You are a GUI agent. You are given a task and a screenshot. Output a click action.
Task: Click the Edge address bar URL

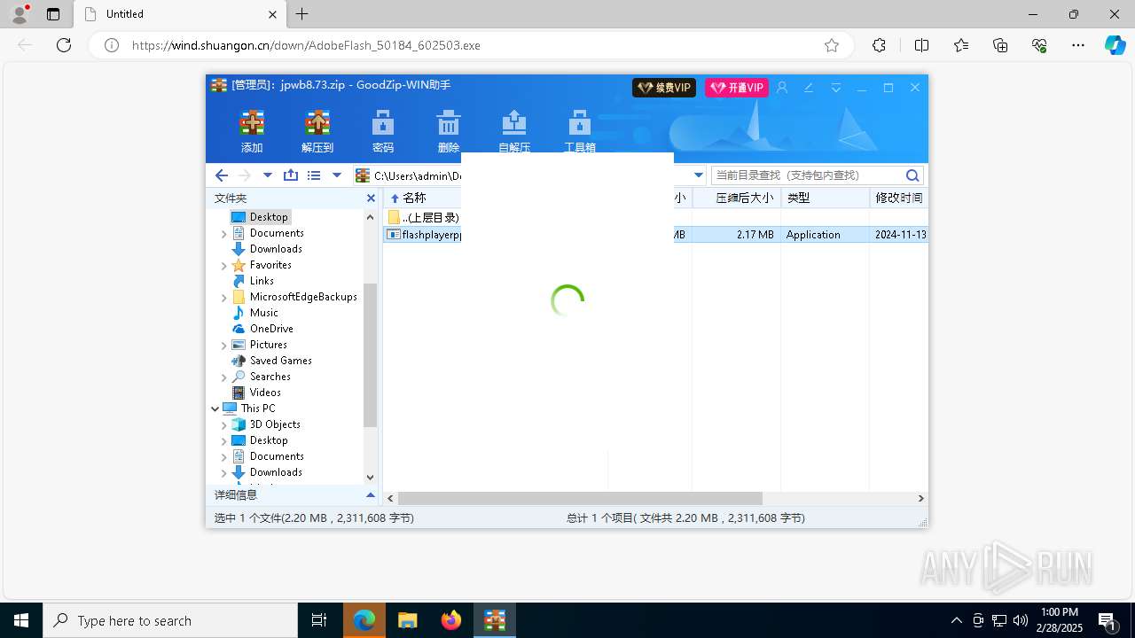306,45
